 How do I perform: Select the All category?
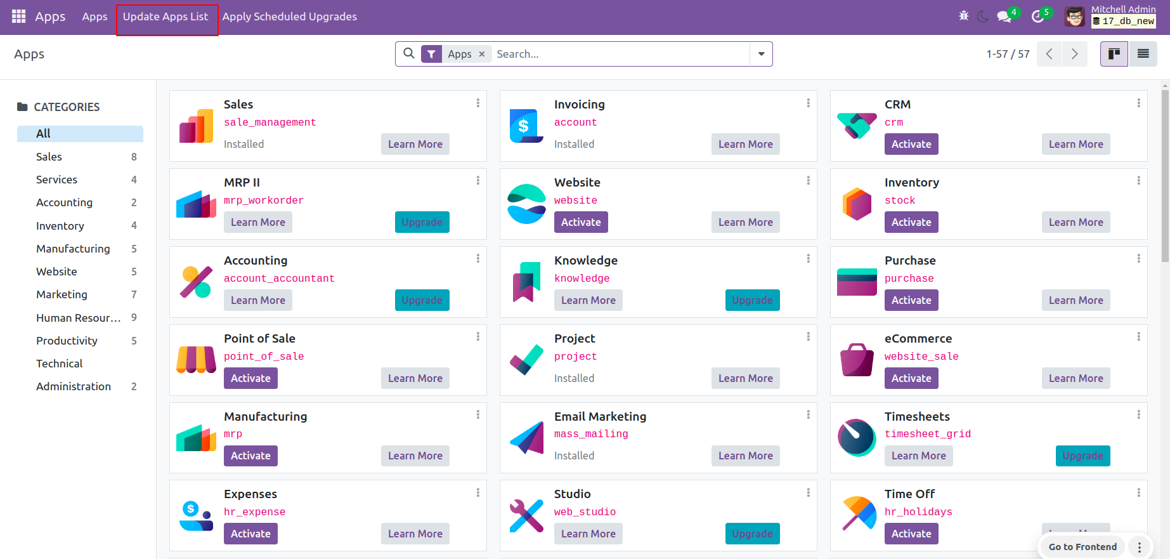80,134
